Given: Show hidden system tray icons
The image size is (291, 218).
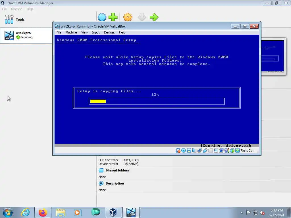Looking at the screenshot, I should (242, 213).
